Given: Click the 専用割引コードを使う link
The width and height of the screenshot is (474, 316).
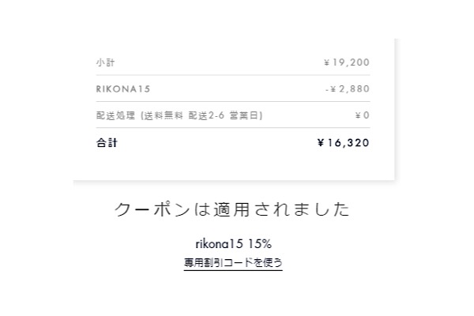Looking at the screenshot, I should point(233,262).
